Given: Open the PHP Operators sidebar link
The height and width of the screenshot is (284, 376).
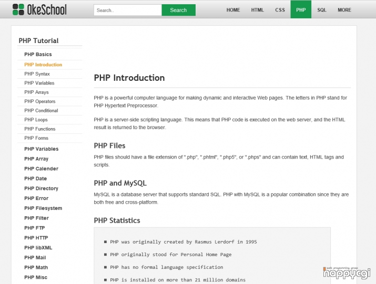Looking at the screenshot, I should tap(40, 101).
